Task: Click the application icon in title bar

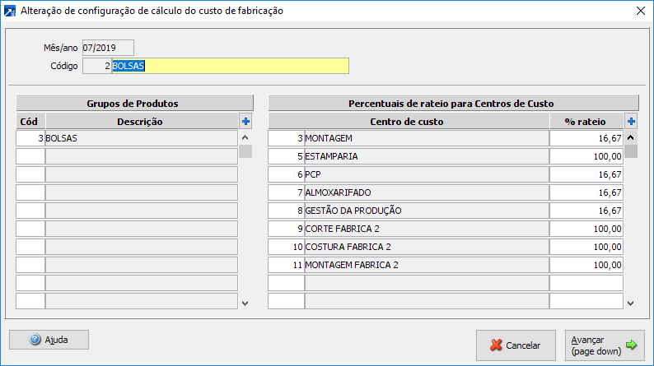Action: tap(10, 11)
